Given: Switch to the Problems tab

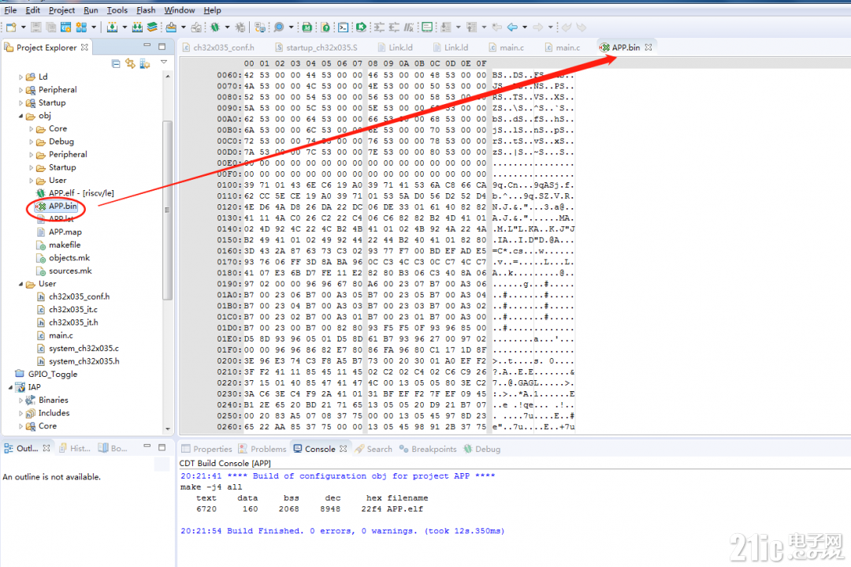Looking at the screenshot, I should (262, 449).
